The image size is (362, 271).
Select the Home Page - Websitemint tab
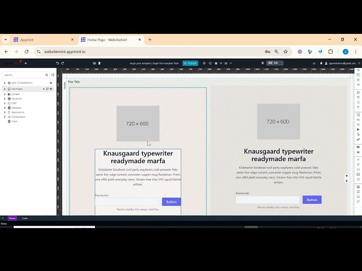pos(111,40)
